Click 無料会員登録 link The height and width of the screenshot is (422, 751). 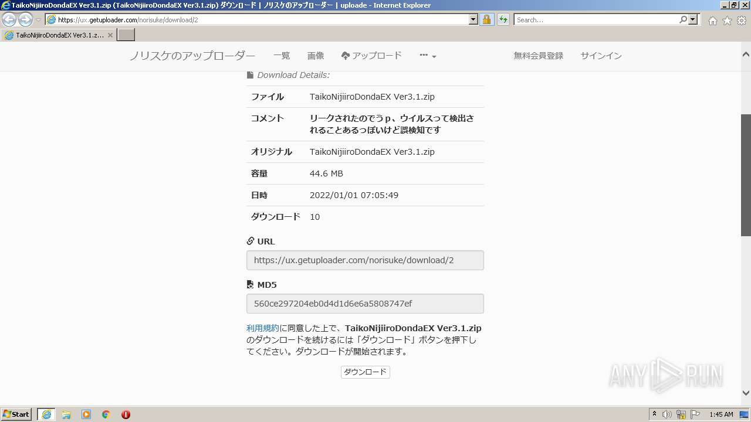click(x=539, y=56)
